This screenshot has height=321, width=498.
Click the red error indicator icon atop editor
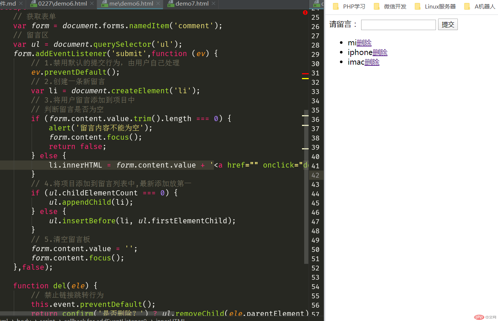tap(305, 12)
